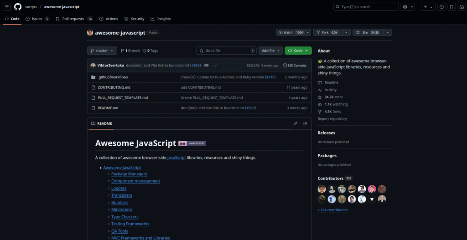View 4.5k forks in About sidebar
This screenshot has width=467, height=240.
[329, 112]
